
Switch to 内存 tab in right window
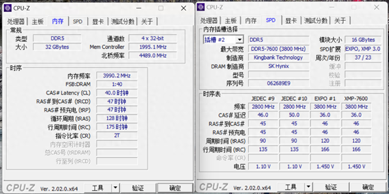pos(251,21)
